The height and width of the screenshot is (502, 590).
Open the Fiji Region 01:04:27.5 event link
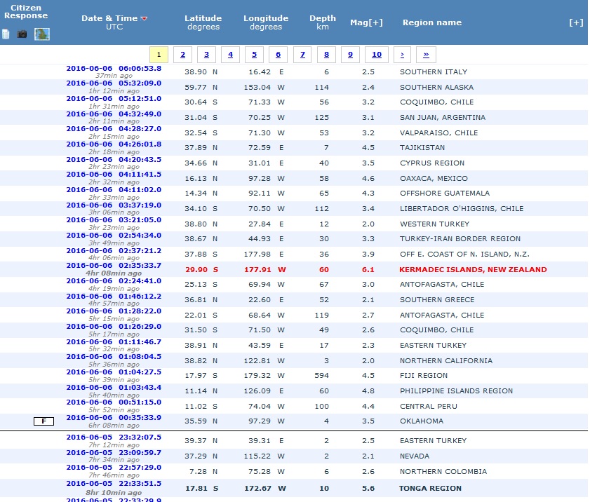[x=114, y=372]
